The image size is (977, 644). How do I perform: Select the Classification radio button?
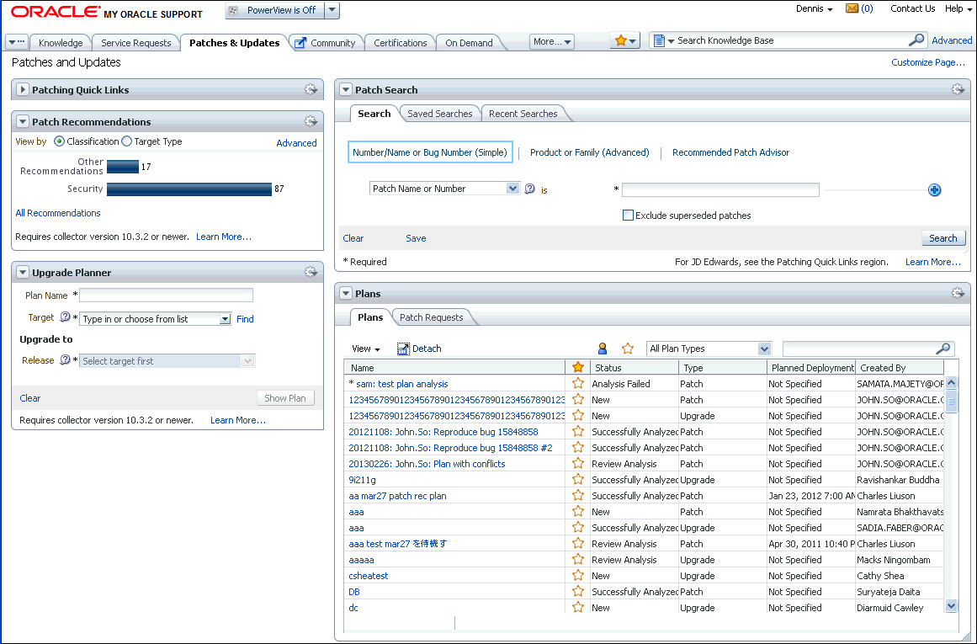pos(59,141)
